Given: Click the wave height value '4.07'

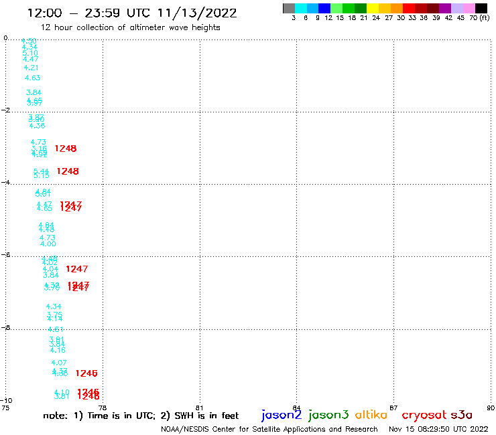Looking at the screenshot, I should point(59,363).
